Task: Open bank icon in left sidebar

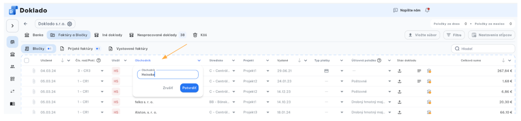Action: [12, 54]
